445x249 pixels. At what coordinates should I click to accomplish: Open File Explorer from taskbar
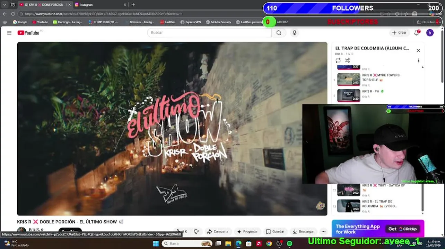click(x=228, y=243)
